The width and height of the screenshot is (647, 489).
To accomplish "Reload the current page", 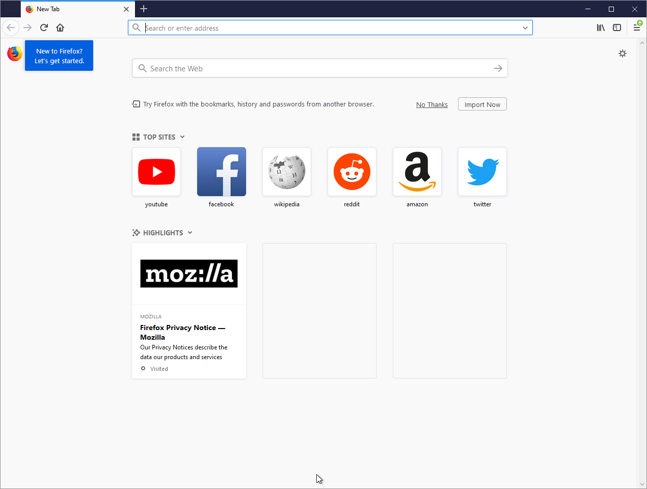I will coord(44,28).
